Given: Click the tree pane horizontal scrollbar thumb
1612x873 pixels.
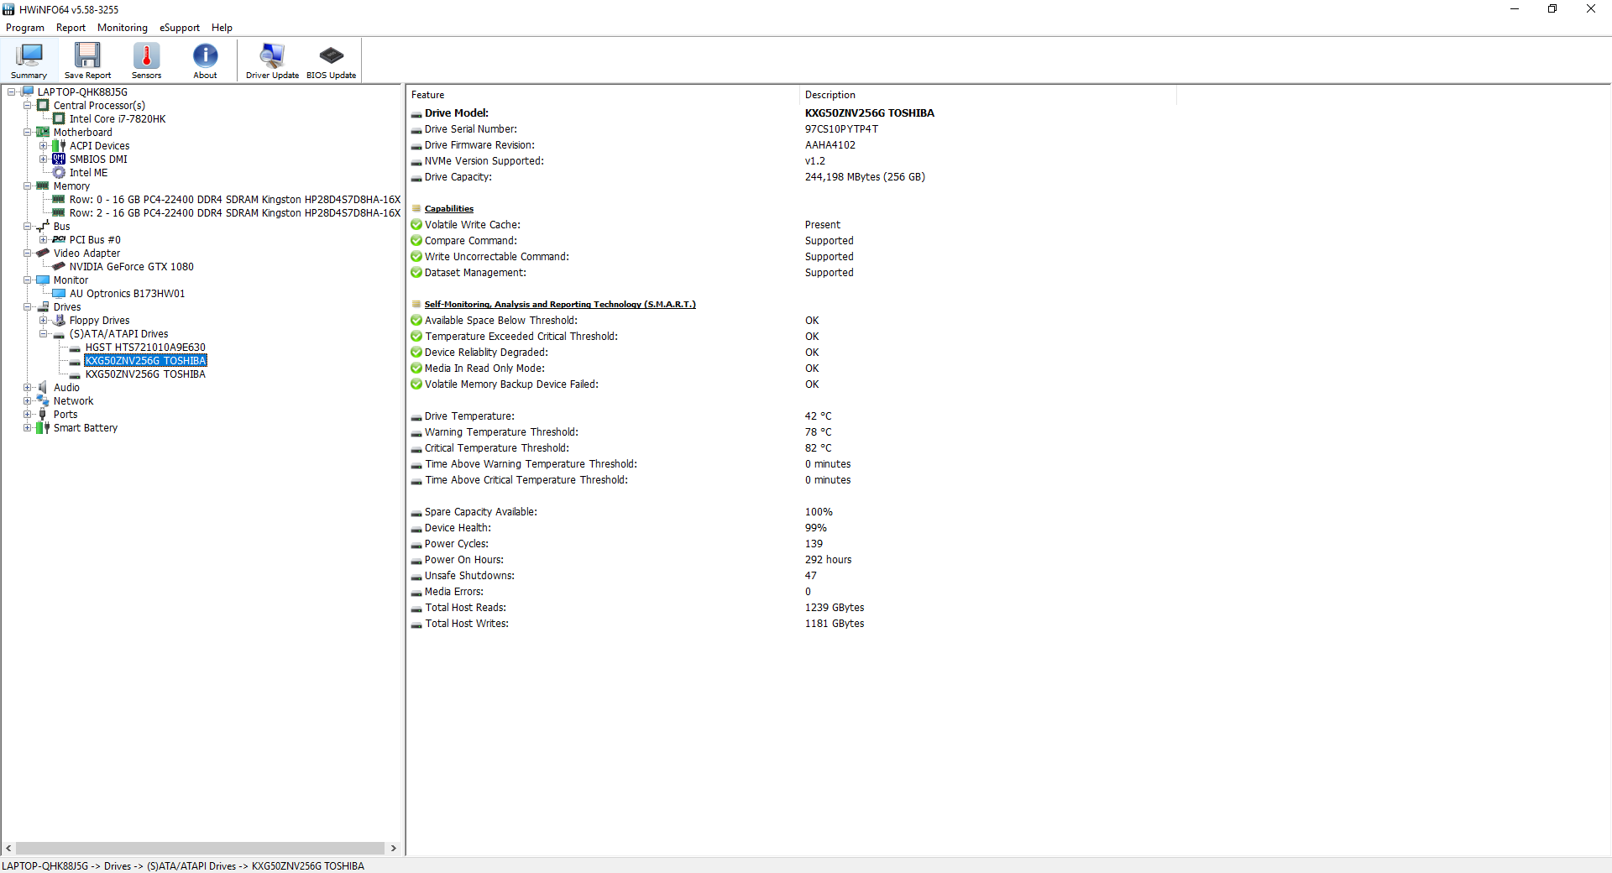Looking at the screenshot, I should (x=200, y=849).
